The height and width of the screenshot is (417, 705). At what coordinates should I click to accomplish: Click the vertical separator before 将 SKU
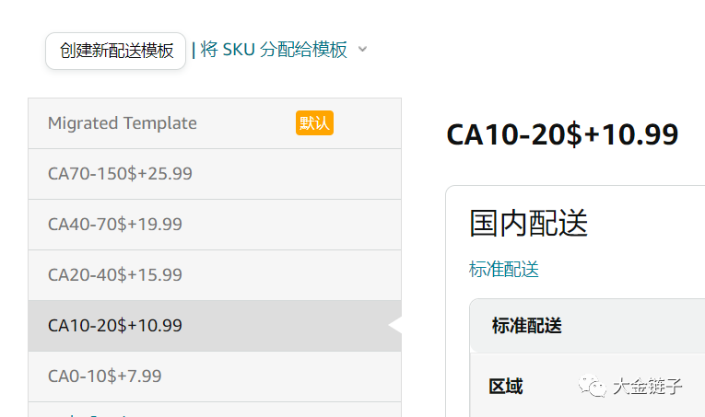coord(194,50)
